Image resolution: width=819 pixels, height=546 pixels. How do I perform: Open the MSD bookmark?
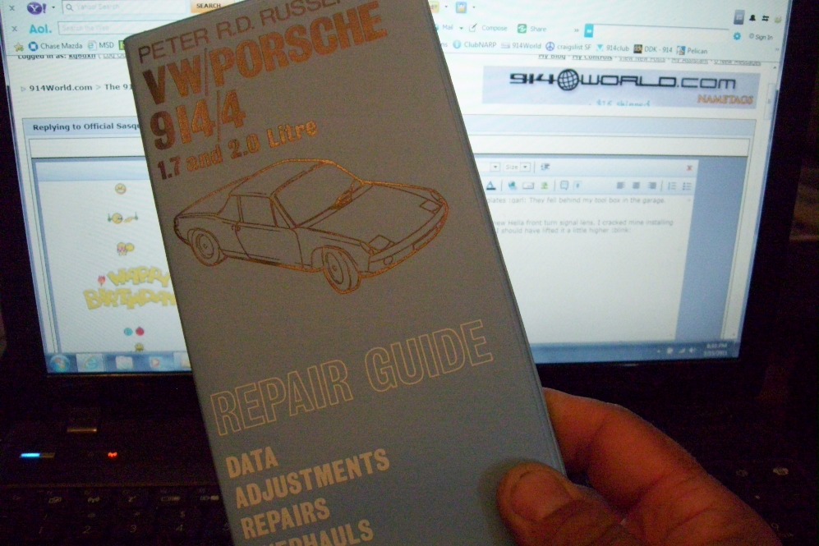[x=101, y=45]
